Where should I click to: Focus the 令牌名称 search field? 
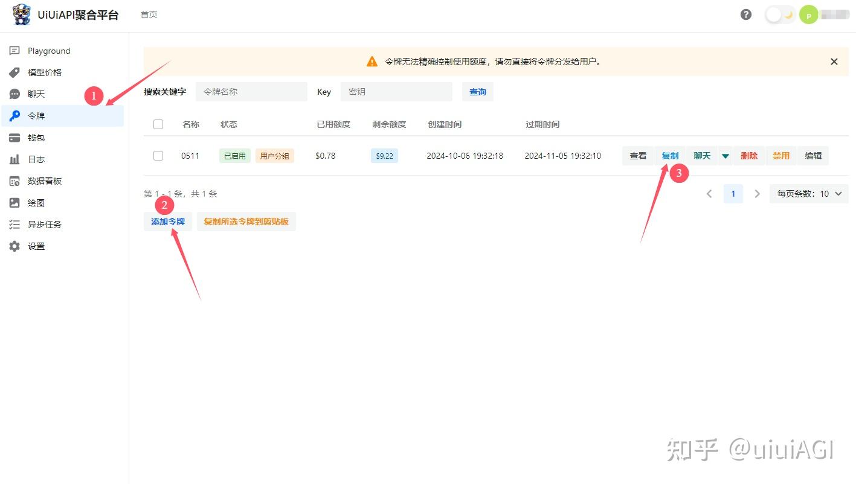251,92
